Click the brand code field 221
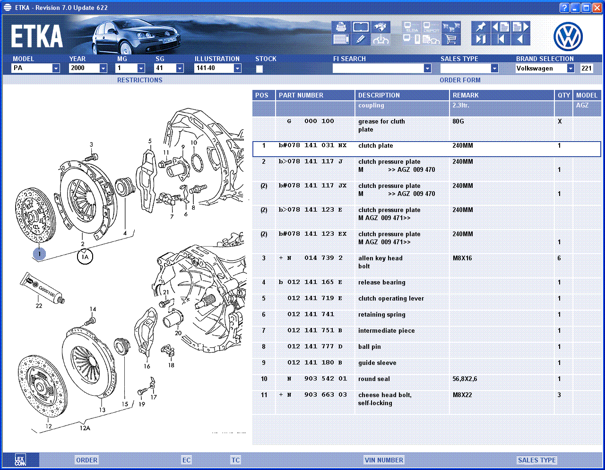Viewport: 605px width, 470px height. click(x=587, y=68)
